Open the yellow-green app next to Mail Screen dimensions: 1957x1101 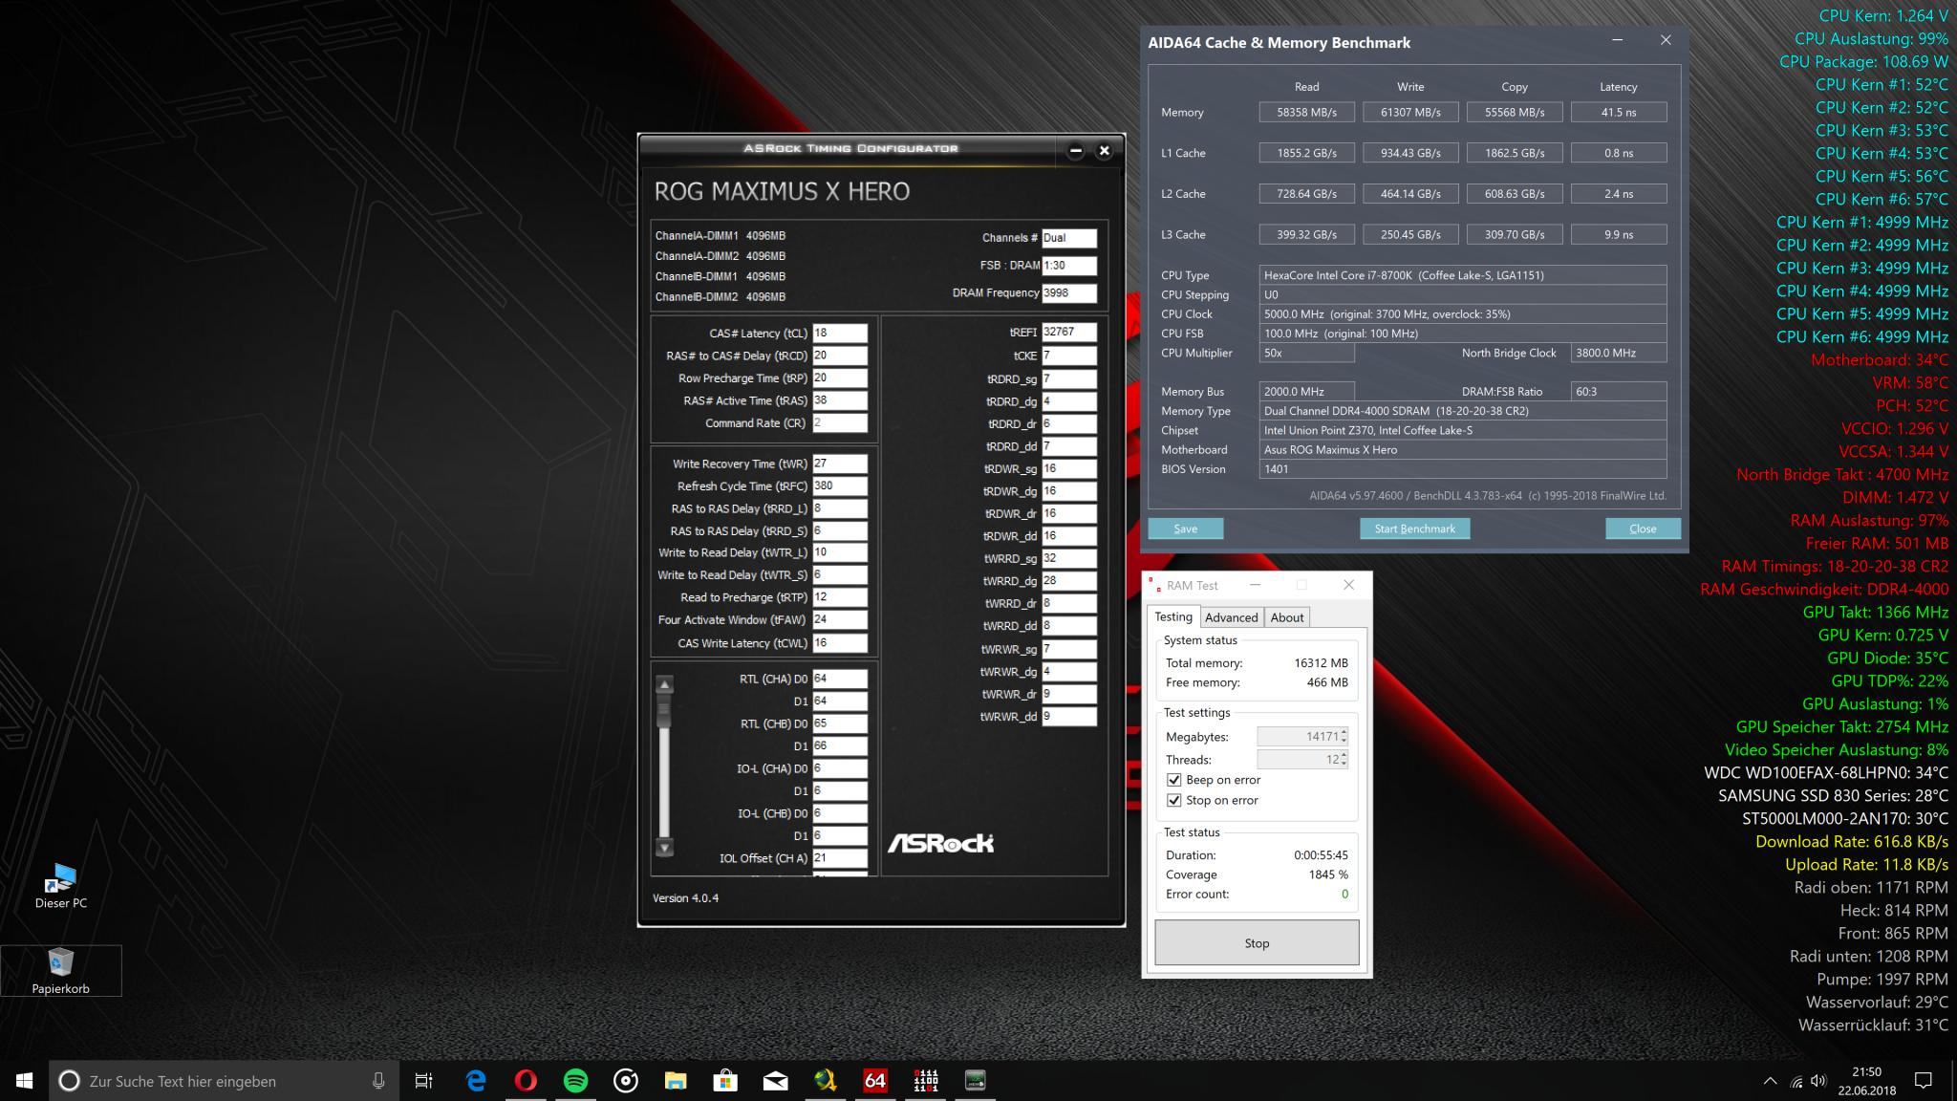click(825, 1081)
